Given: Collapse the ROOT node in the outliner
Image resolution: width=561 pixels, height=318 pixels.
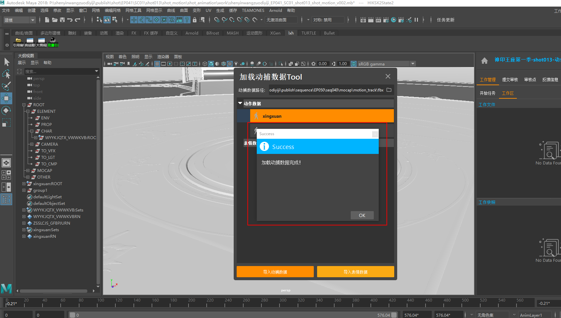Looking at the screenshot, I should point(24,105).
